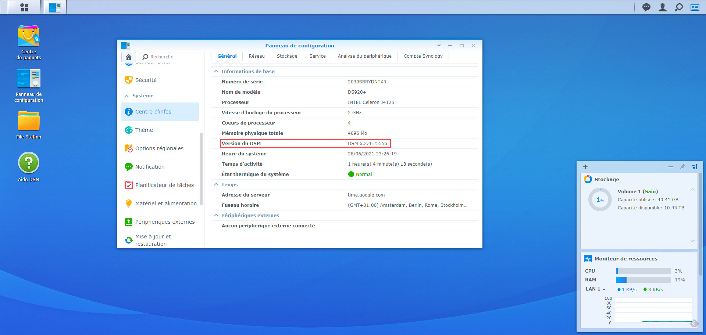Viewport: 706px width, 335px height.
Task: Go to the Control Panel home icon
Action: tap(129, 57)
